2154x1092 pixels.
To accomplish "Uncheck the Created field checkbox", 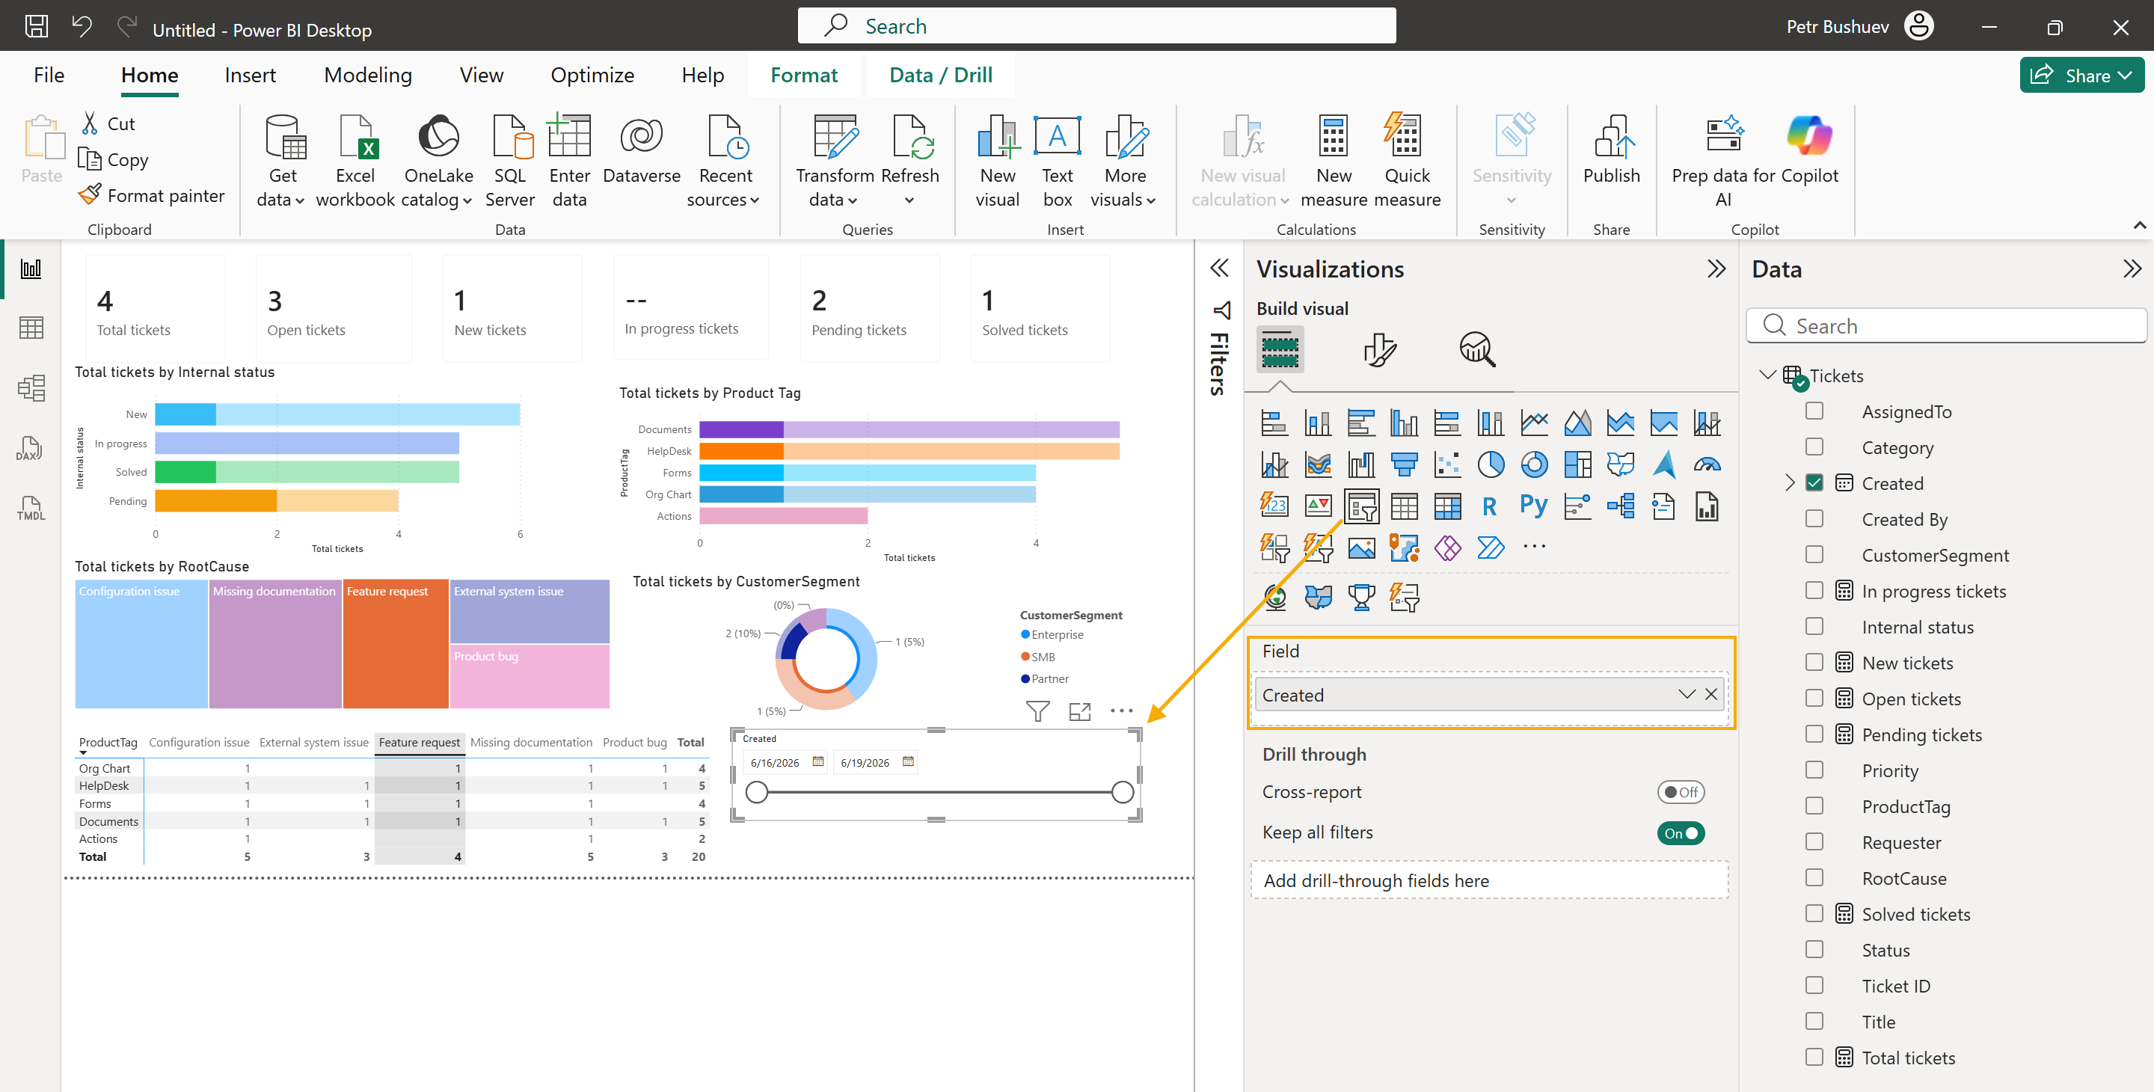I will (x=1814, y=483).
